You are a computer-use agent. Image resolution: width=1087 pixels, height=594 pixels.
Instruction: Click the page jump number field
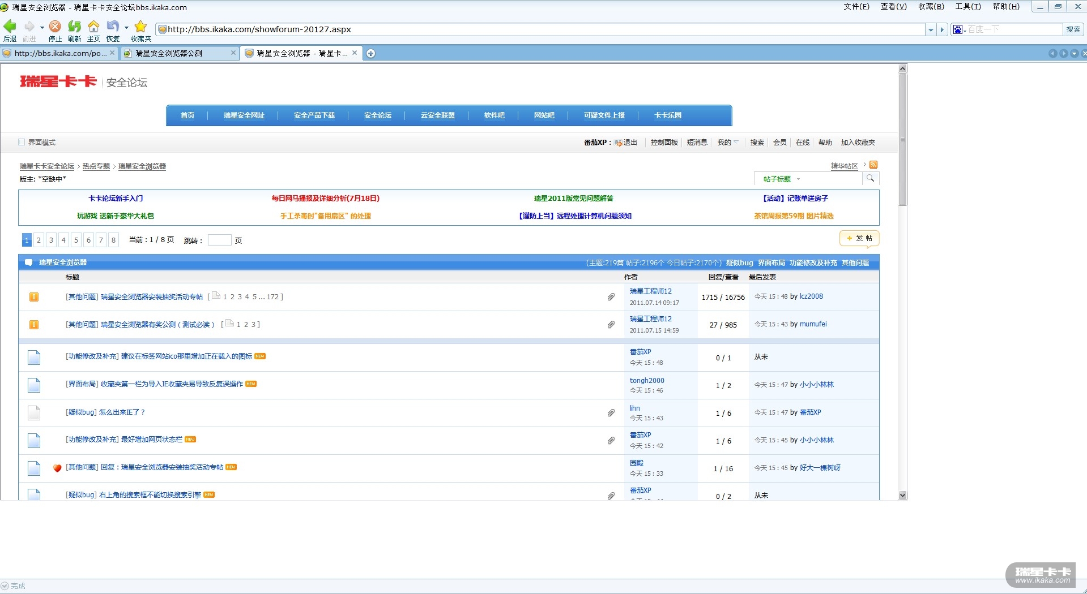219,240
